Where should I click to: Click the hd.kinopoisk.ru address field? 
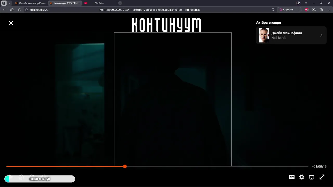(39, 10)
